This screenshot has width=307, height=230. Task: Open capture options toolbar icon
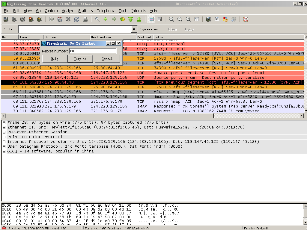click(x=14, y=19)
